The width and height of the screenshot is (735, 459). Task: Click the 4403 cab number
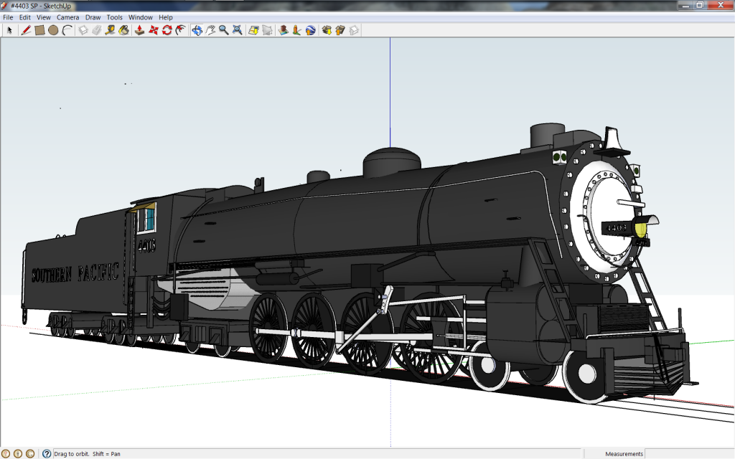146,245
